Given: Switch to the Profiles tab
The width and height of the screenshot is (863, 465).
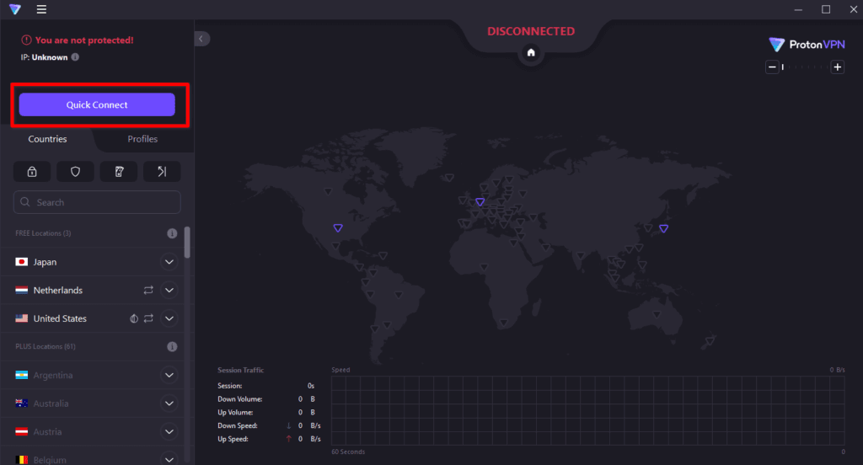Looking at the screenshot, I should (142, 139).
